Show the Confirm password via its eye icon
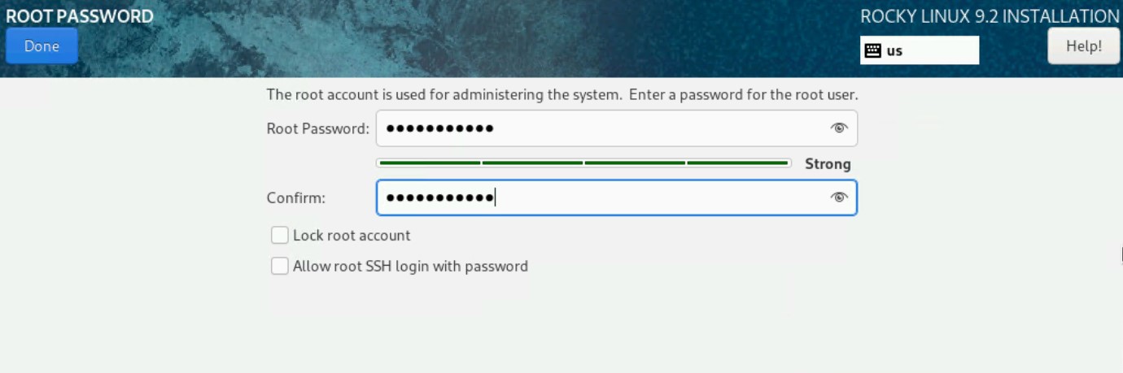1123x373 pixels. (x=839, y=197)
